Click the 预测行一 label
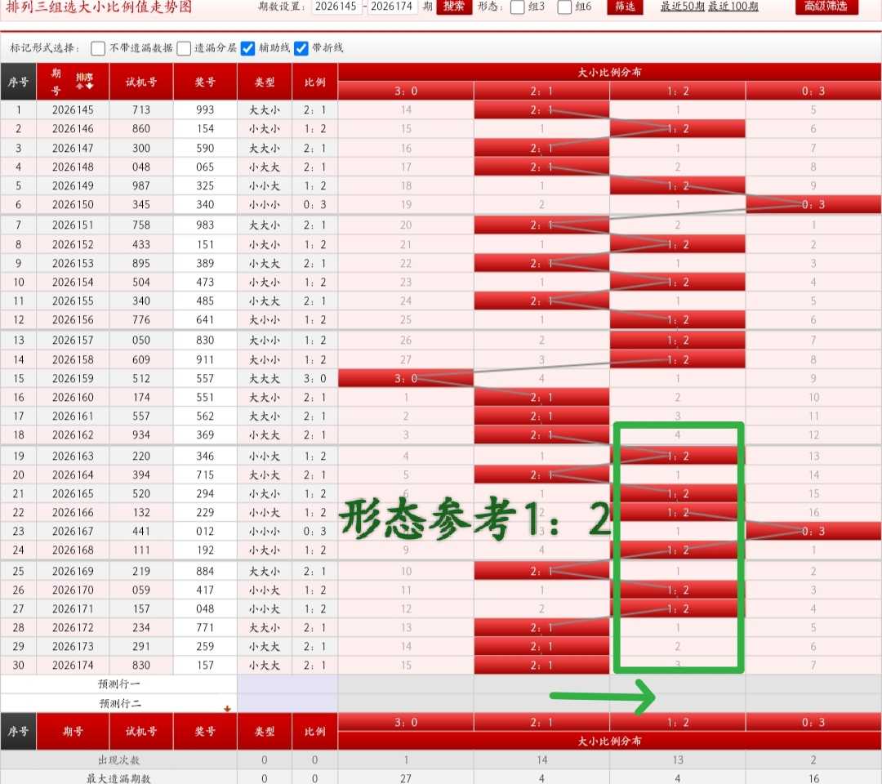The image size is (882, 784). click(118, 684)
